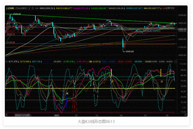This screenshot has height=129, width=193.
Task: Click the K:71.376 indicator value
Action: (13, 61)
